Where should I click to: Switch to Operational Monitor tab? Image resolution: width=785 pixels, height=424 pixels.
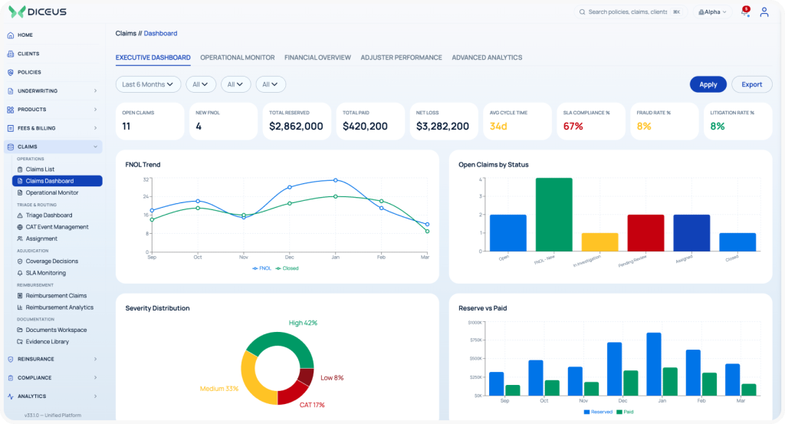[x=238, y=58]
